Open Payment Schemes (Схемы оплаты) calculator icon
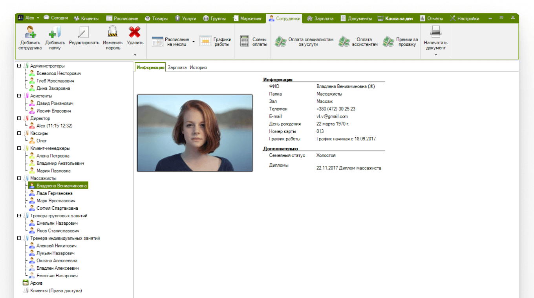534x298 pixels. tap(245, 41)
